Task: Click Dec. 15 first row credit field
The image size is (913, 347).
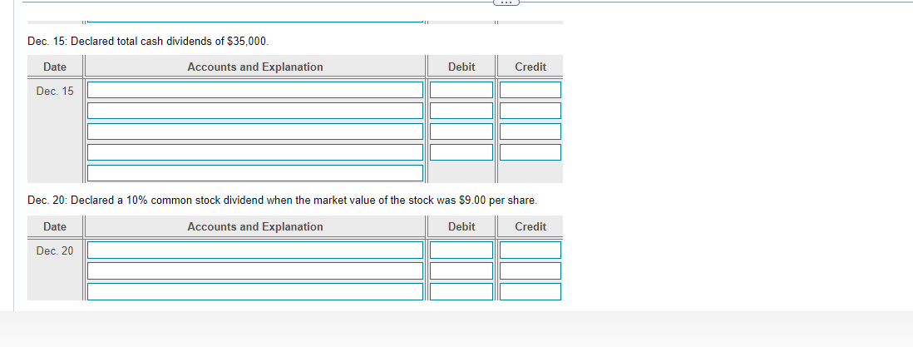Action: [531, 90]
